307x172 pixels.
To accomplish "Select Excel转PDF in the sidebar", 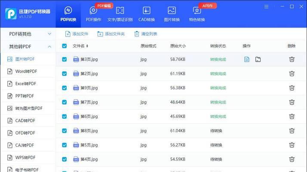I will [28, 84].
